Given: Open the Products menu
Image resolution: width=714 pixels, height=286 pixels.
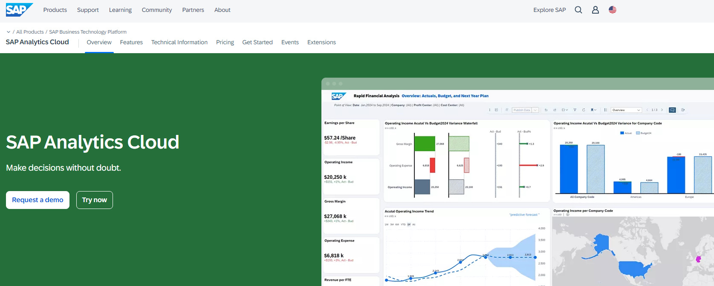Looking at the screenshot, I should (x=55, y=10).
